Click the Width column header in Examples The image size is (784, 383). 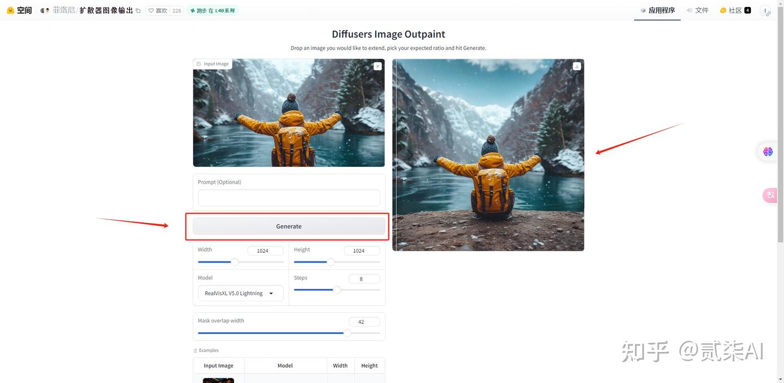pyautogui.click(x=340, y=366)
